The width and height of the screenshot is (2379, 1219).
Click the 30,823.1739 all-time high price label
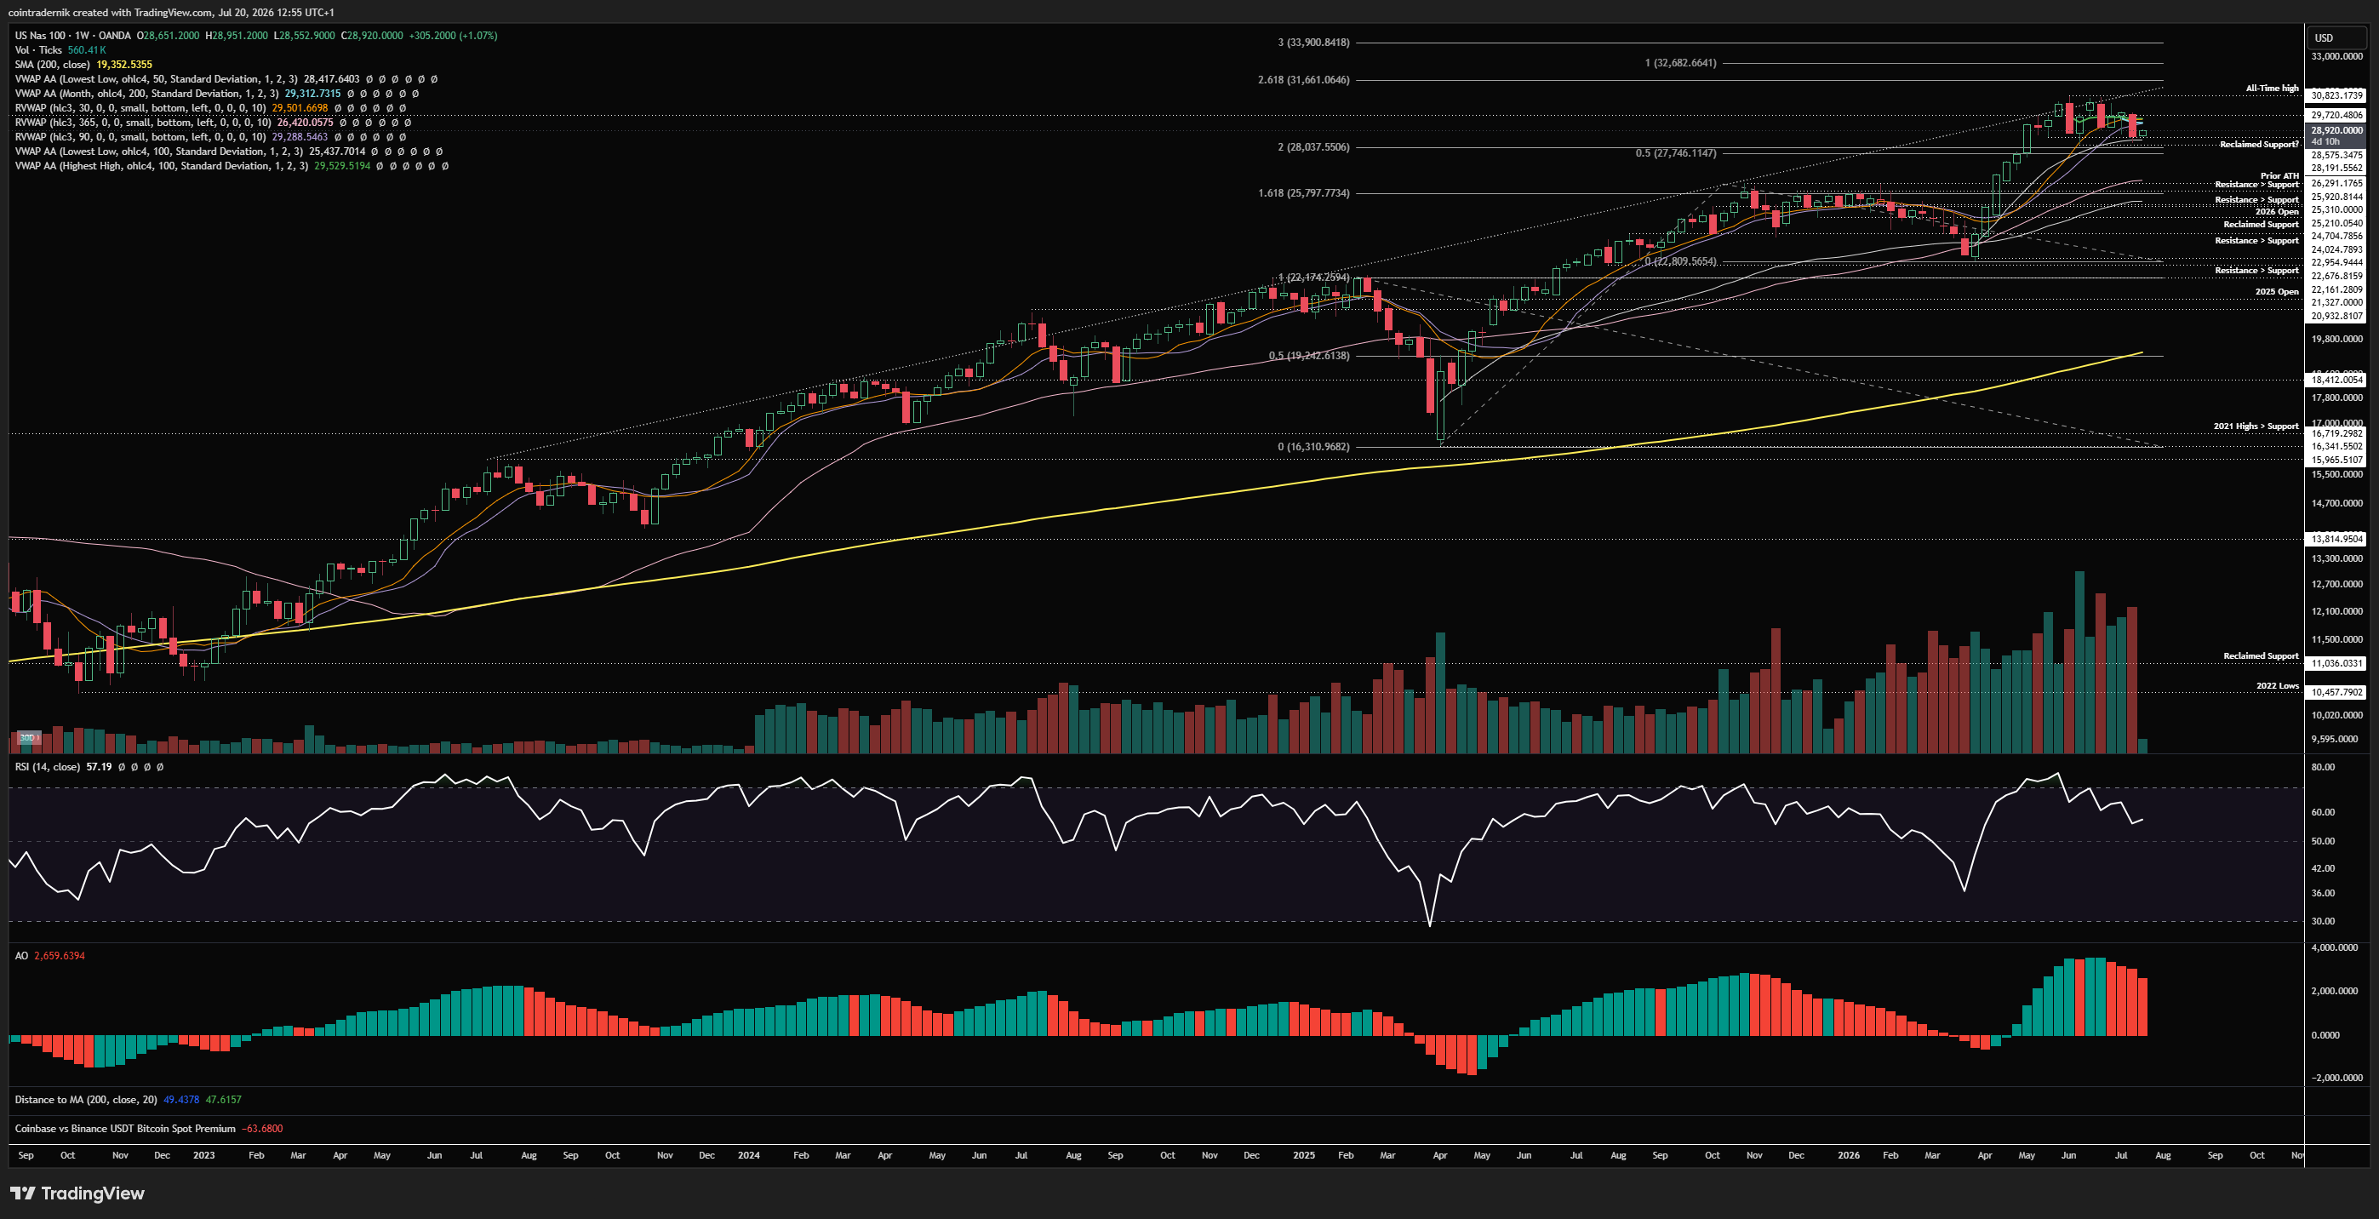point(2336,95)
